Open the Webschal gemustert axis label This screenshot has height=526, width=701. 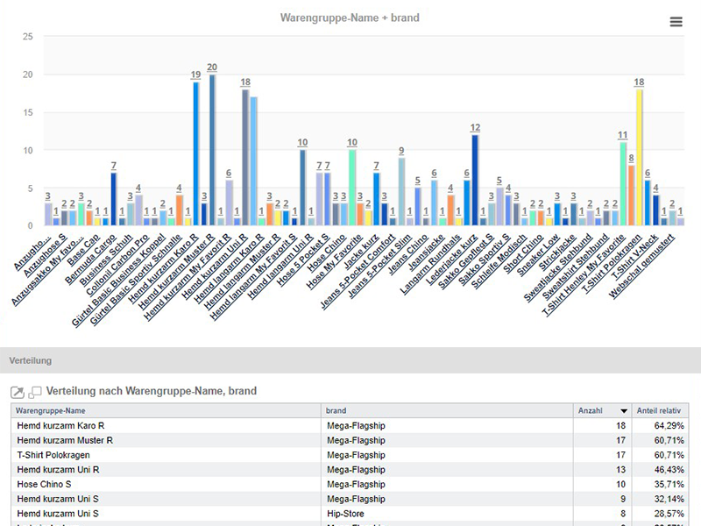(x=641, y=267)
